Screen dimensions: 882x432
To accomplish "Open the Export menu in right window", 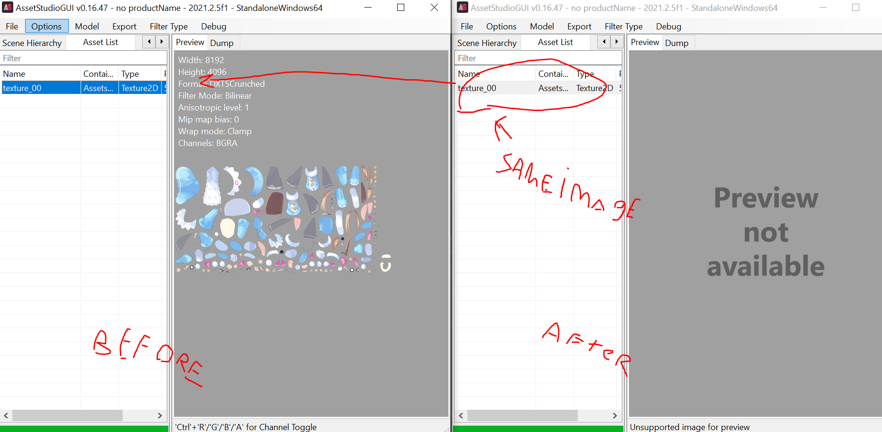I will pyautogui.click(x=579, y=27).
